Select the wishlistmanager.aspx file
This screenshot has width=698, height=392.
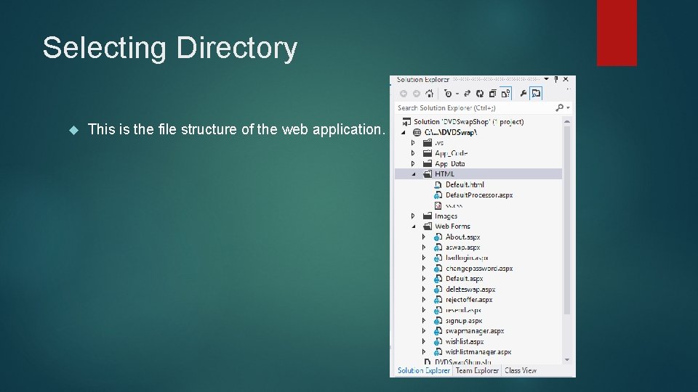click(x=478, y=352)
